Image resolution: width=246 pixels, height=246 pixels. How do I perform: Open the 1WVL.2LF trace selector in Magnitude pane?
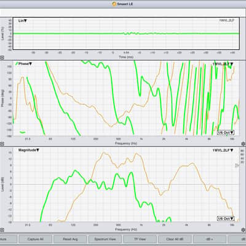223,151
